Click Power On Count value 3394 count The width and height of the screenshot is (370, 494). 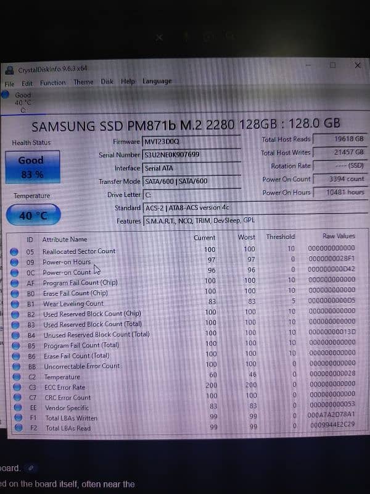point(340,179)
